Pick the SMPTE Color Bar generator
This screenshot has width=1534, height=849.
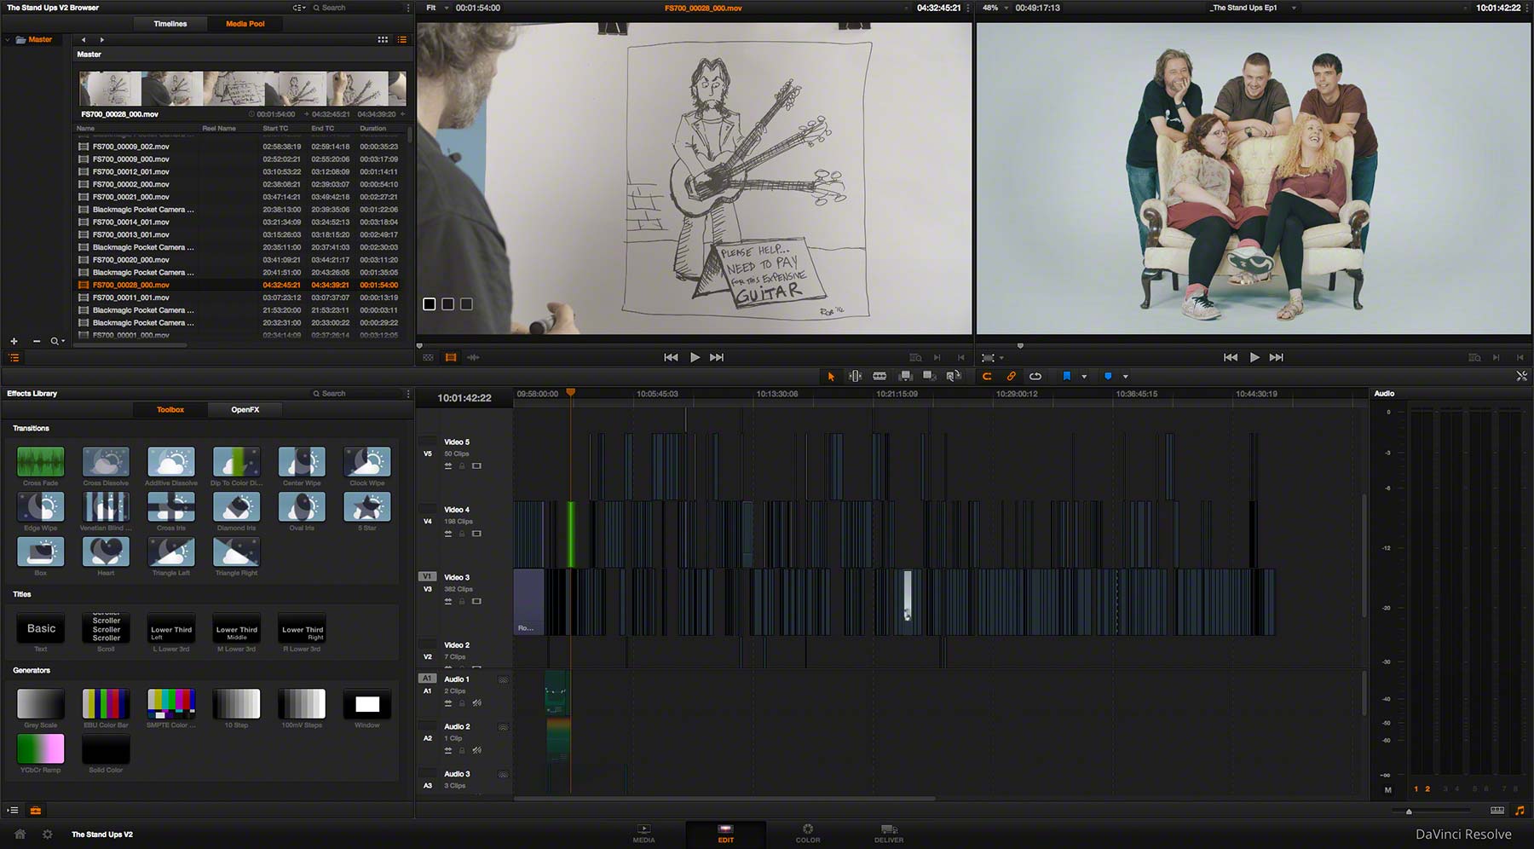pos(171,704)
